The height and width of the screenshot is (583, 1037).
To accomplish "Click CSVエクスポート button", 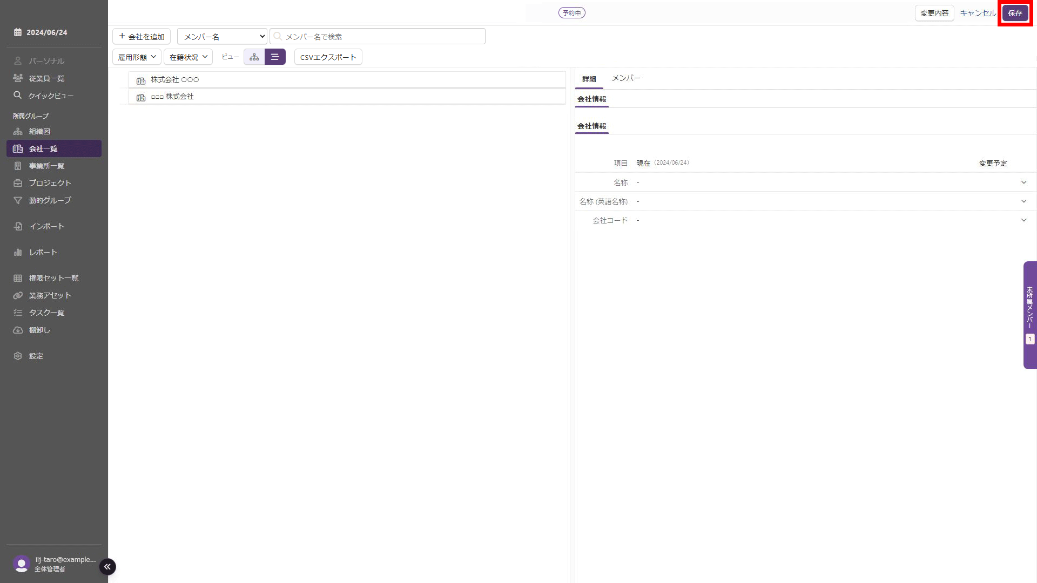I will point(328,57).
